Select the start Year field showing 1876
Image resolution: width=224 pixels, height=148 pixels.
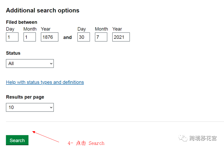(x=49, y=37)
